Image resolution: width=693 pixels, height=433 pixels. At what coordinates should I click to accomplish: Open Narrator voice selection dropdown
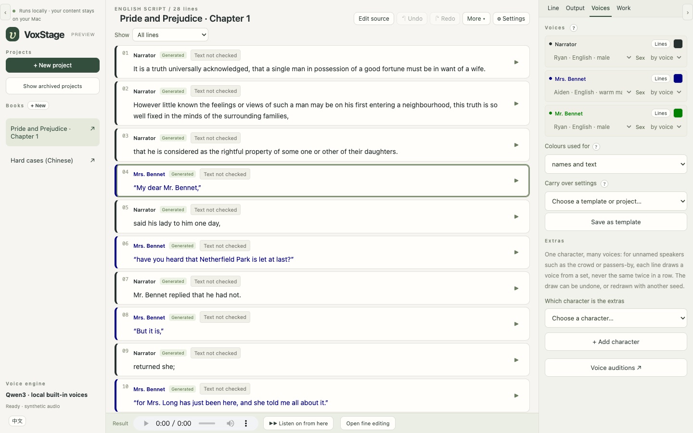(x=592, y=58)
